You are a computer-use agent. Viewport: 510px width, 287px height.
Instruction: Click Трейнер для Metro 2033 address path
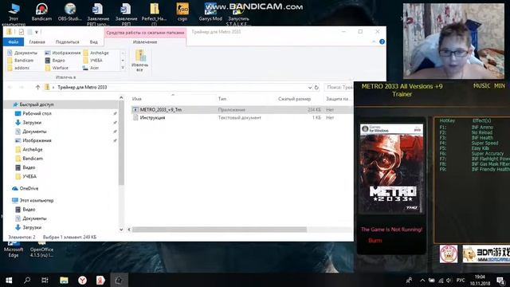click(82, 87)
